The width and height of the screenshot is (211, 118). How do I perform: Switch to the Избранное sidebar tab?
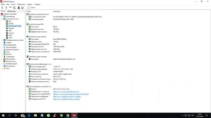12,11
